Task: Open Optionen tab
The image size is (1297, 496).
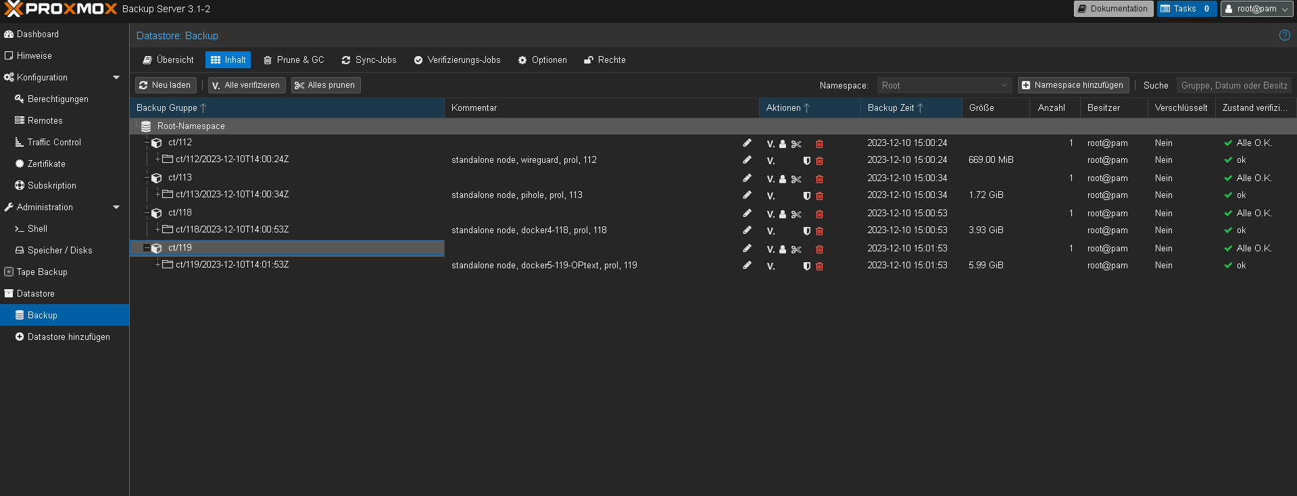Action: (543, 60)
